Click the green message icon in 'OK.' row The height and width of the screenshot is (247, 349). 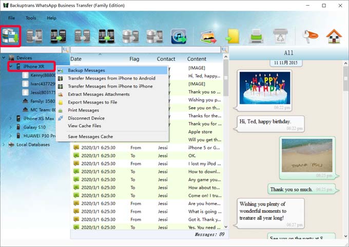(76, 155)
